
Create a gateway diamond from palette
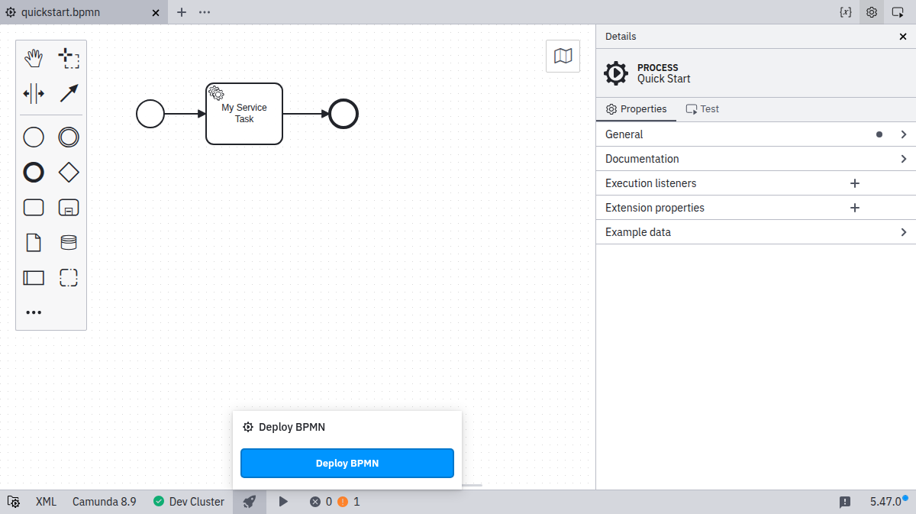(x=69, y=173)
